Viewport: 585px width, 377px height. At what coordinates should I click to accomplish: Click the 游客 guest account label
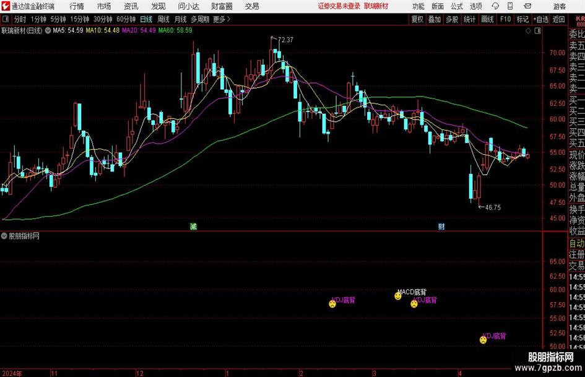tap(560, 6)
